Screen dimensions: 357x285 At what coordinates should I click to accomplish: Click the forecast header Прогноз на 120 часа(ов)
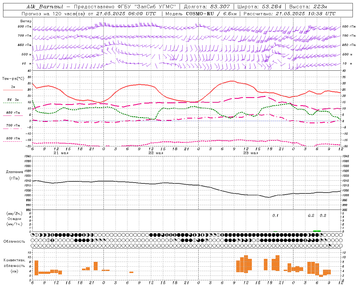coord(54,14)
